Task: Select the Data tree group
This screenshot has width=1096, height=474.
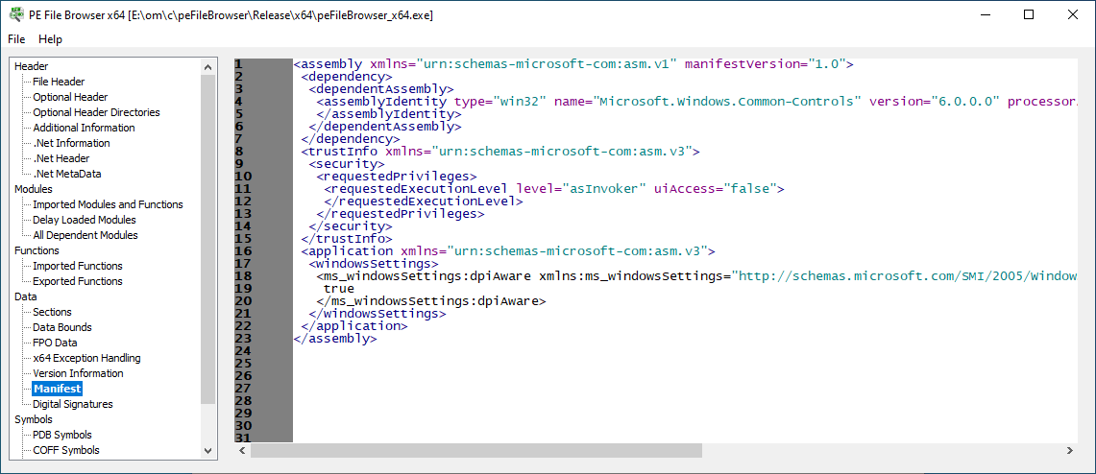Action: 26,296
